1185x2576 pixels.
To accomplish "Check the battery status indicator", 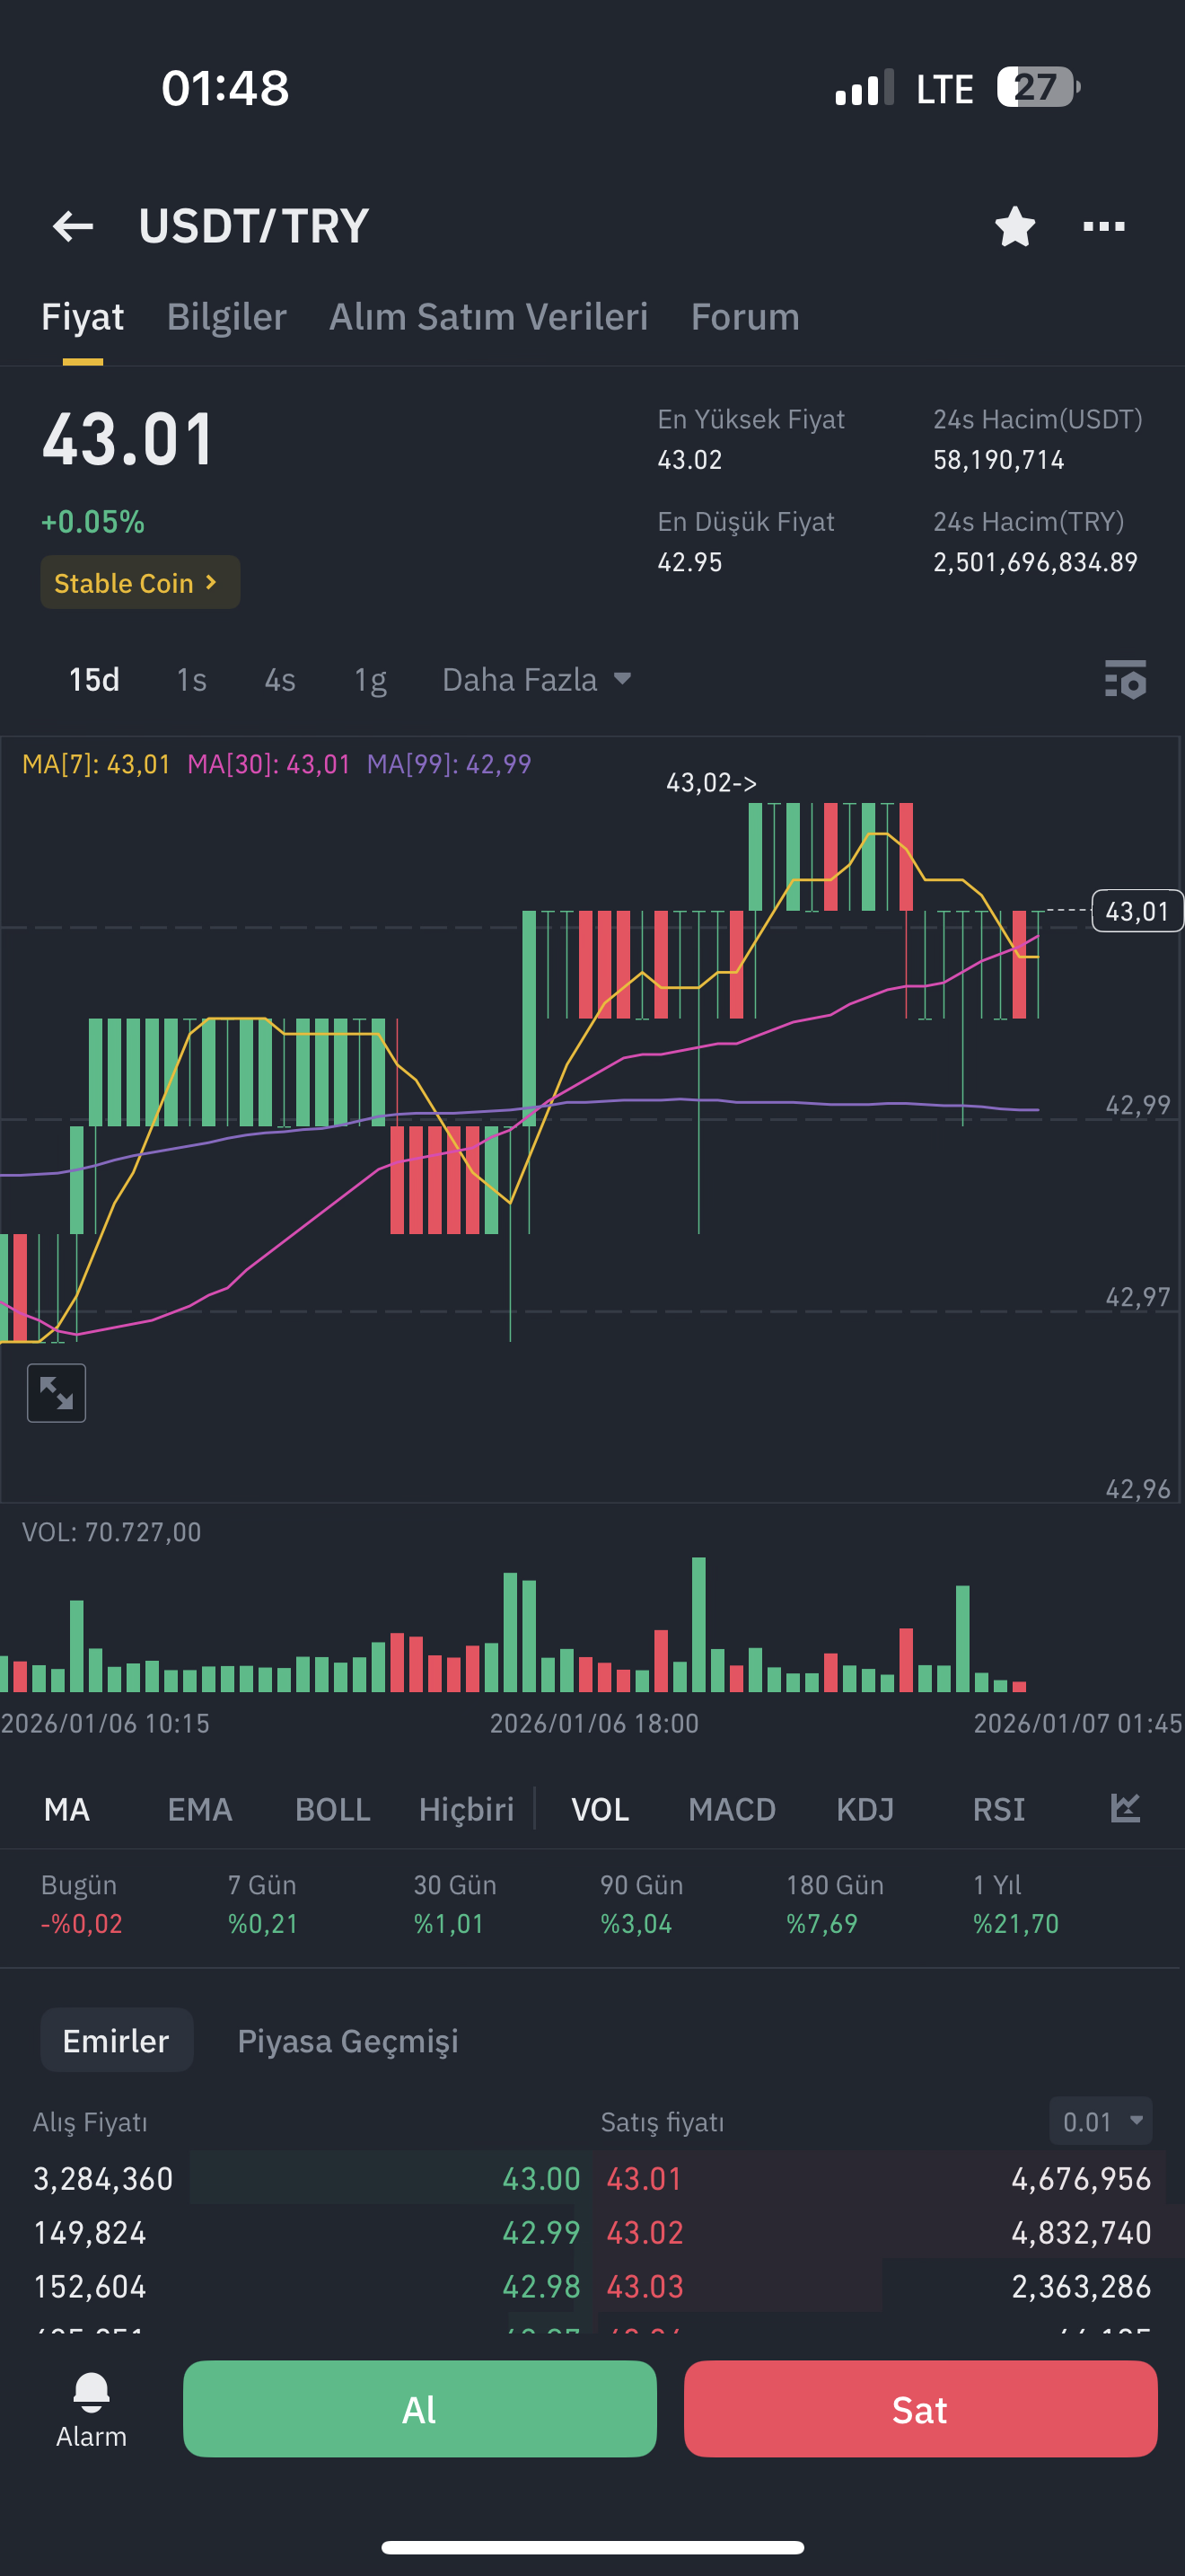I will pos(1038,87).
